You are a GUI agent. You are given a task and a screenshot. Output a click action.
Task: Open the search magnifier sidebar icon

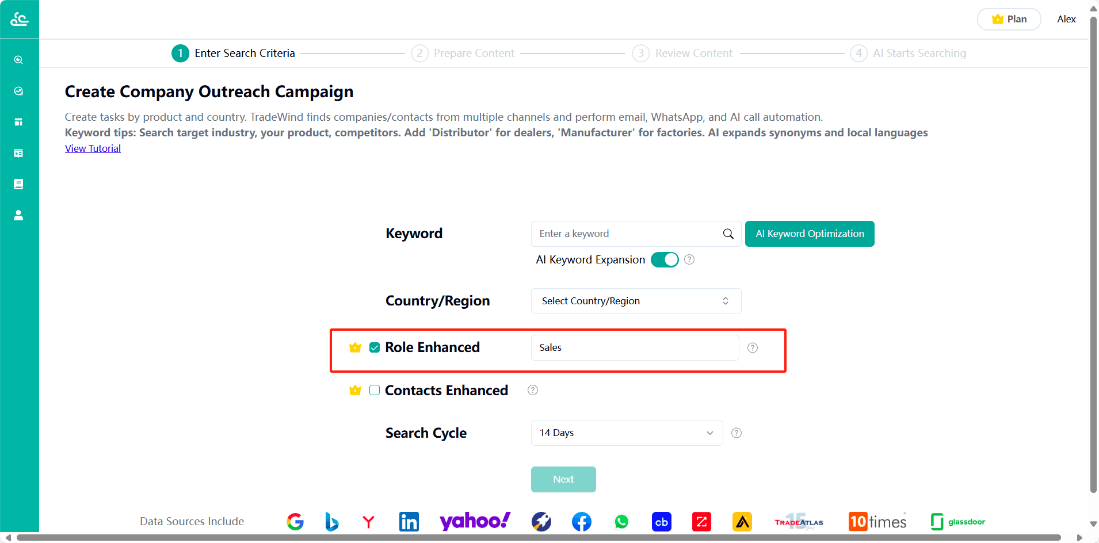18,60
